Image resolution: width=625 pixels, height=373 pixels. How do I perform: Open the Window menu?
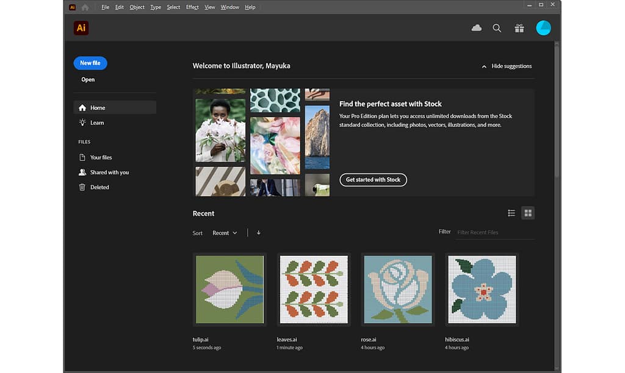pyautogui.click(x=229, y=7)
